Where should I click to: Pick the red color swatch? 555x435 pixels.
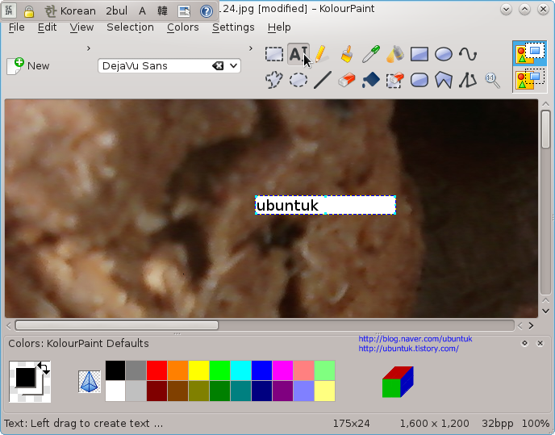[x=156, y=370]
